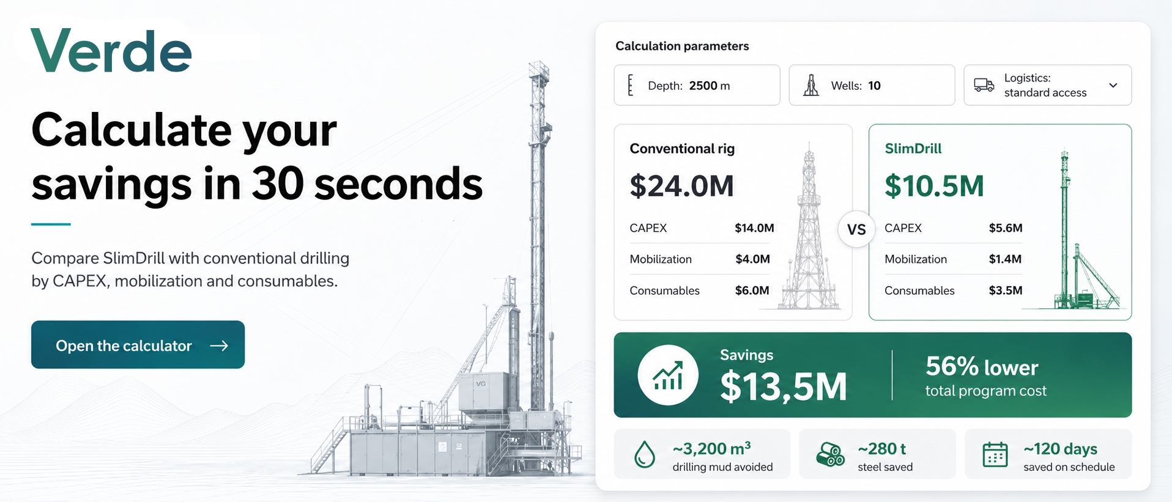Viewport: 1172px width, 502px height.
Task: Click the Depth 2500 m field
Action: click(x=697, y=85)
